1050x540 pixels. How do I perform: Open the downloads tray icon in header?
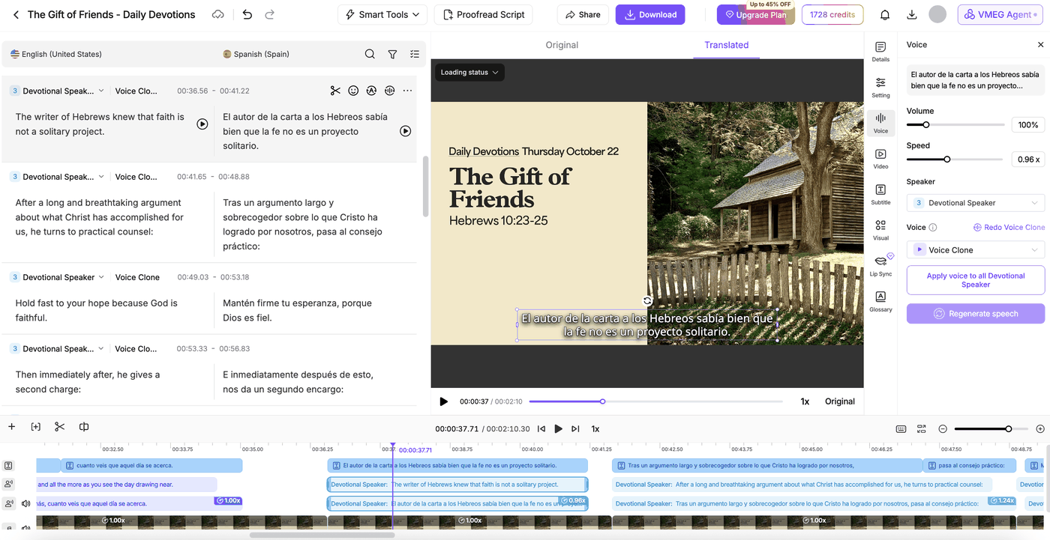[912, 14]
